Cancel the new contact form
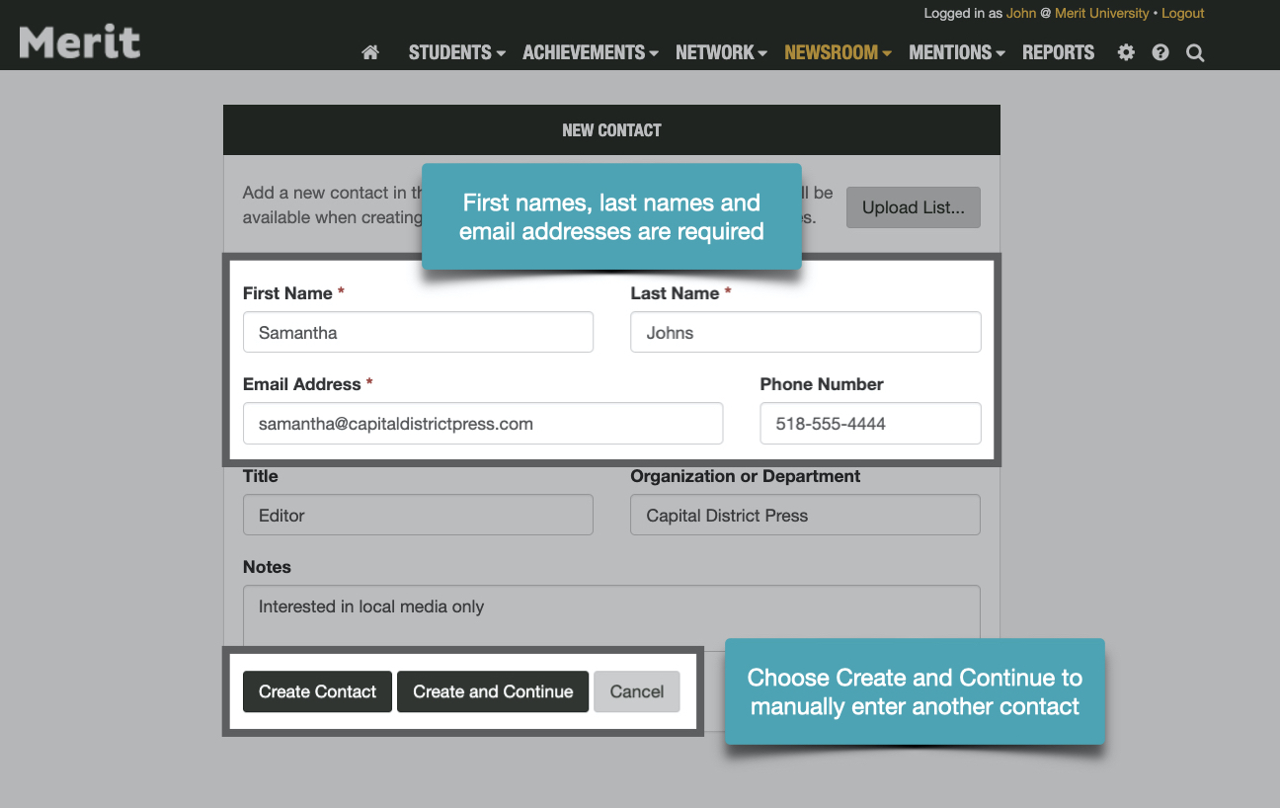1280x808 pixels. tap(637, 691)
